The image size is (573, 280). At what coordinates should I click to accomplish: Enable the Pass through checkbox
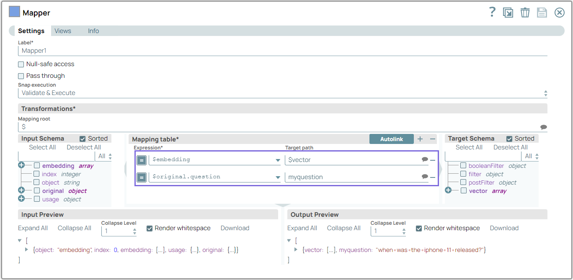[21, 76]
